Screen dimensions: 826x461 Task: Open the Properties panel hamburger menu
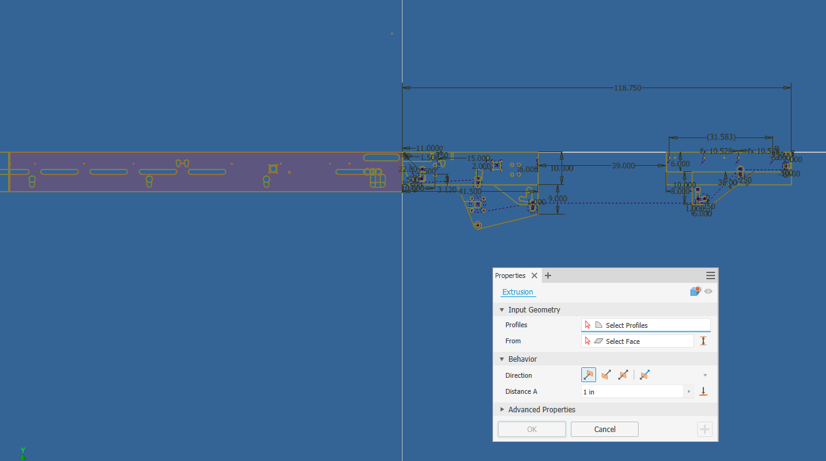[710, 275]
